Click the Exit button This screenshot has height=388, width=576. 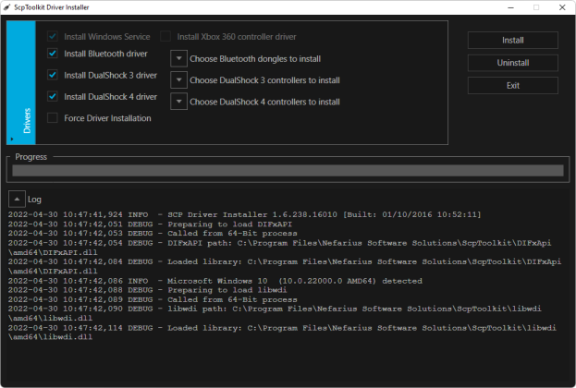coord(513,86)
